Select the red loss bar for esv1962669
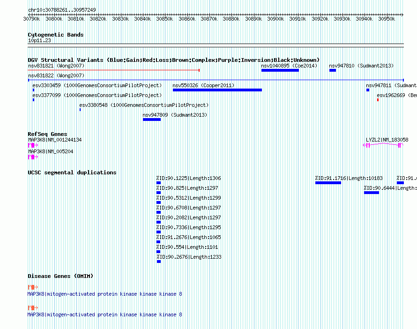417x329 pixels. click(378, 100)
